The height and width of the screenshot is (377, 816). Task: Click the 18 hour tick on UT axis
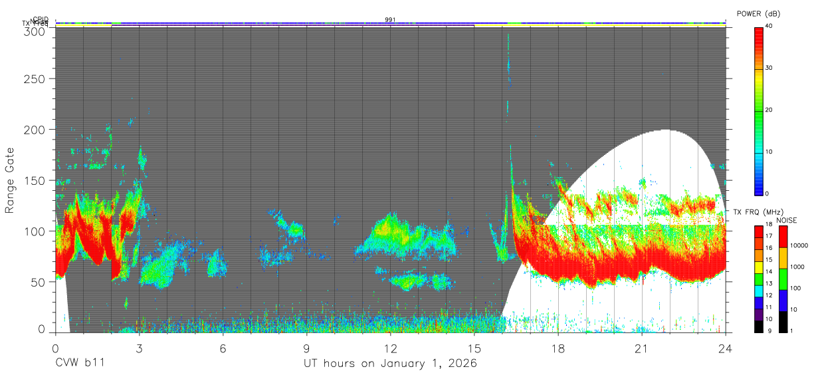pyautogui.click(x=558, y=348)
